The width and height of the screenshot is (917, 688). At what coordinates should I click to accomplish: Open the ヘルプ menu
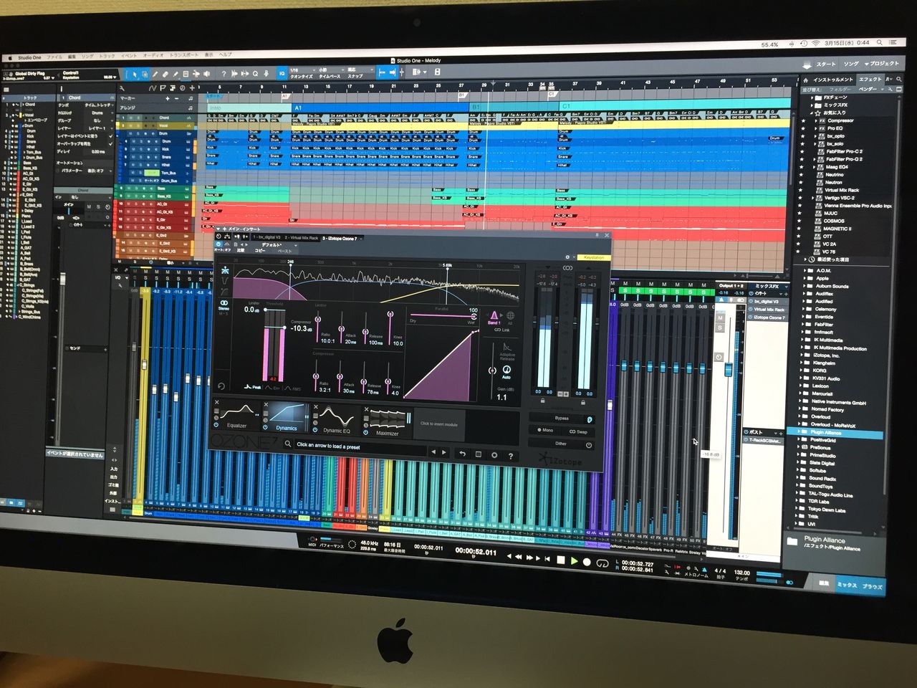225,54
